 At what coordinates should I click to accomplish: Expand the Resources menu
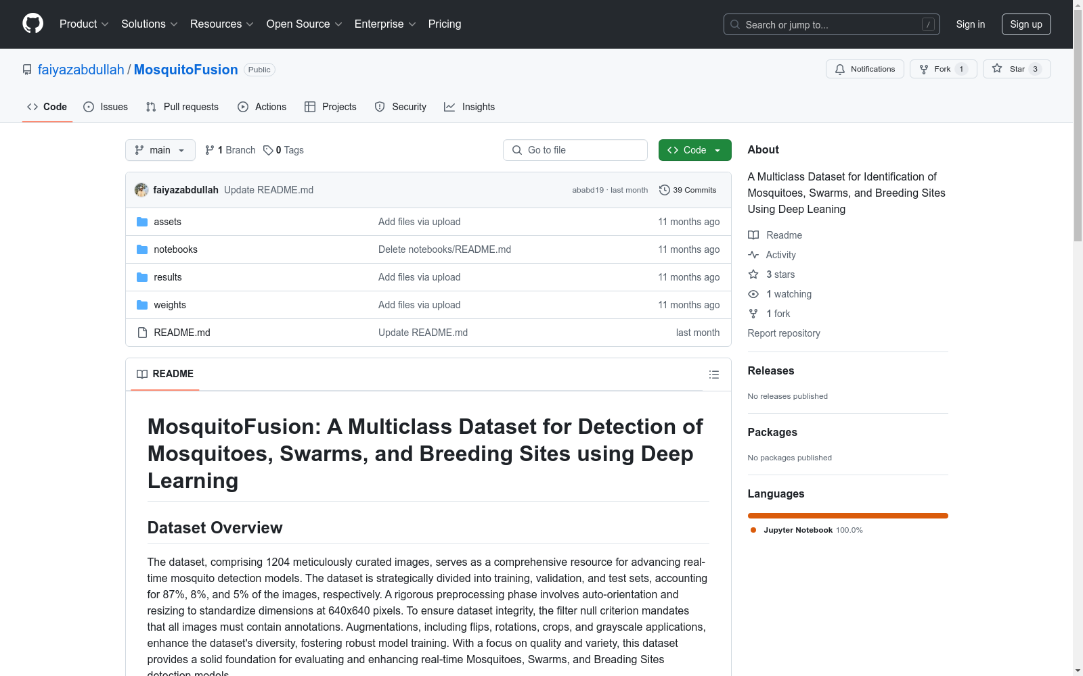click(x=222, y=24)
